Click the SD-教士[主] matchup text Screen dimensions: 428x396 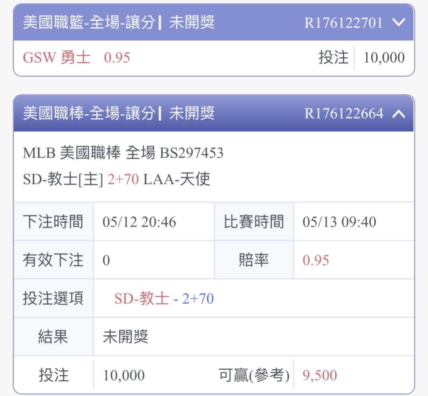pyautogui.click(x=63, y=180)
